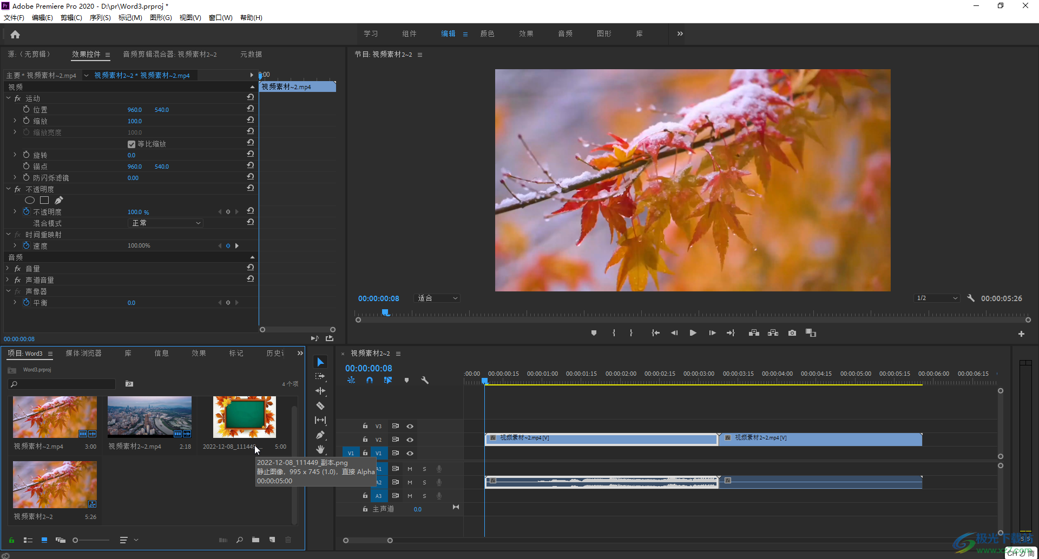This screenshot has width=1039, height=559.
Task: Expand the 音量 audio effect
Action: tap(8, 268)
